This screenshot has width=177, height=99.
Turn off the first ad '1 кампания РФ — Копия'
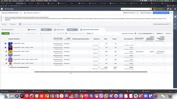pyautogui.click(x=6, y=43)
